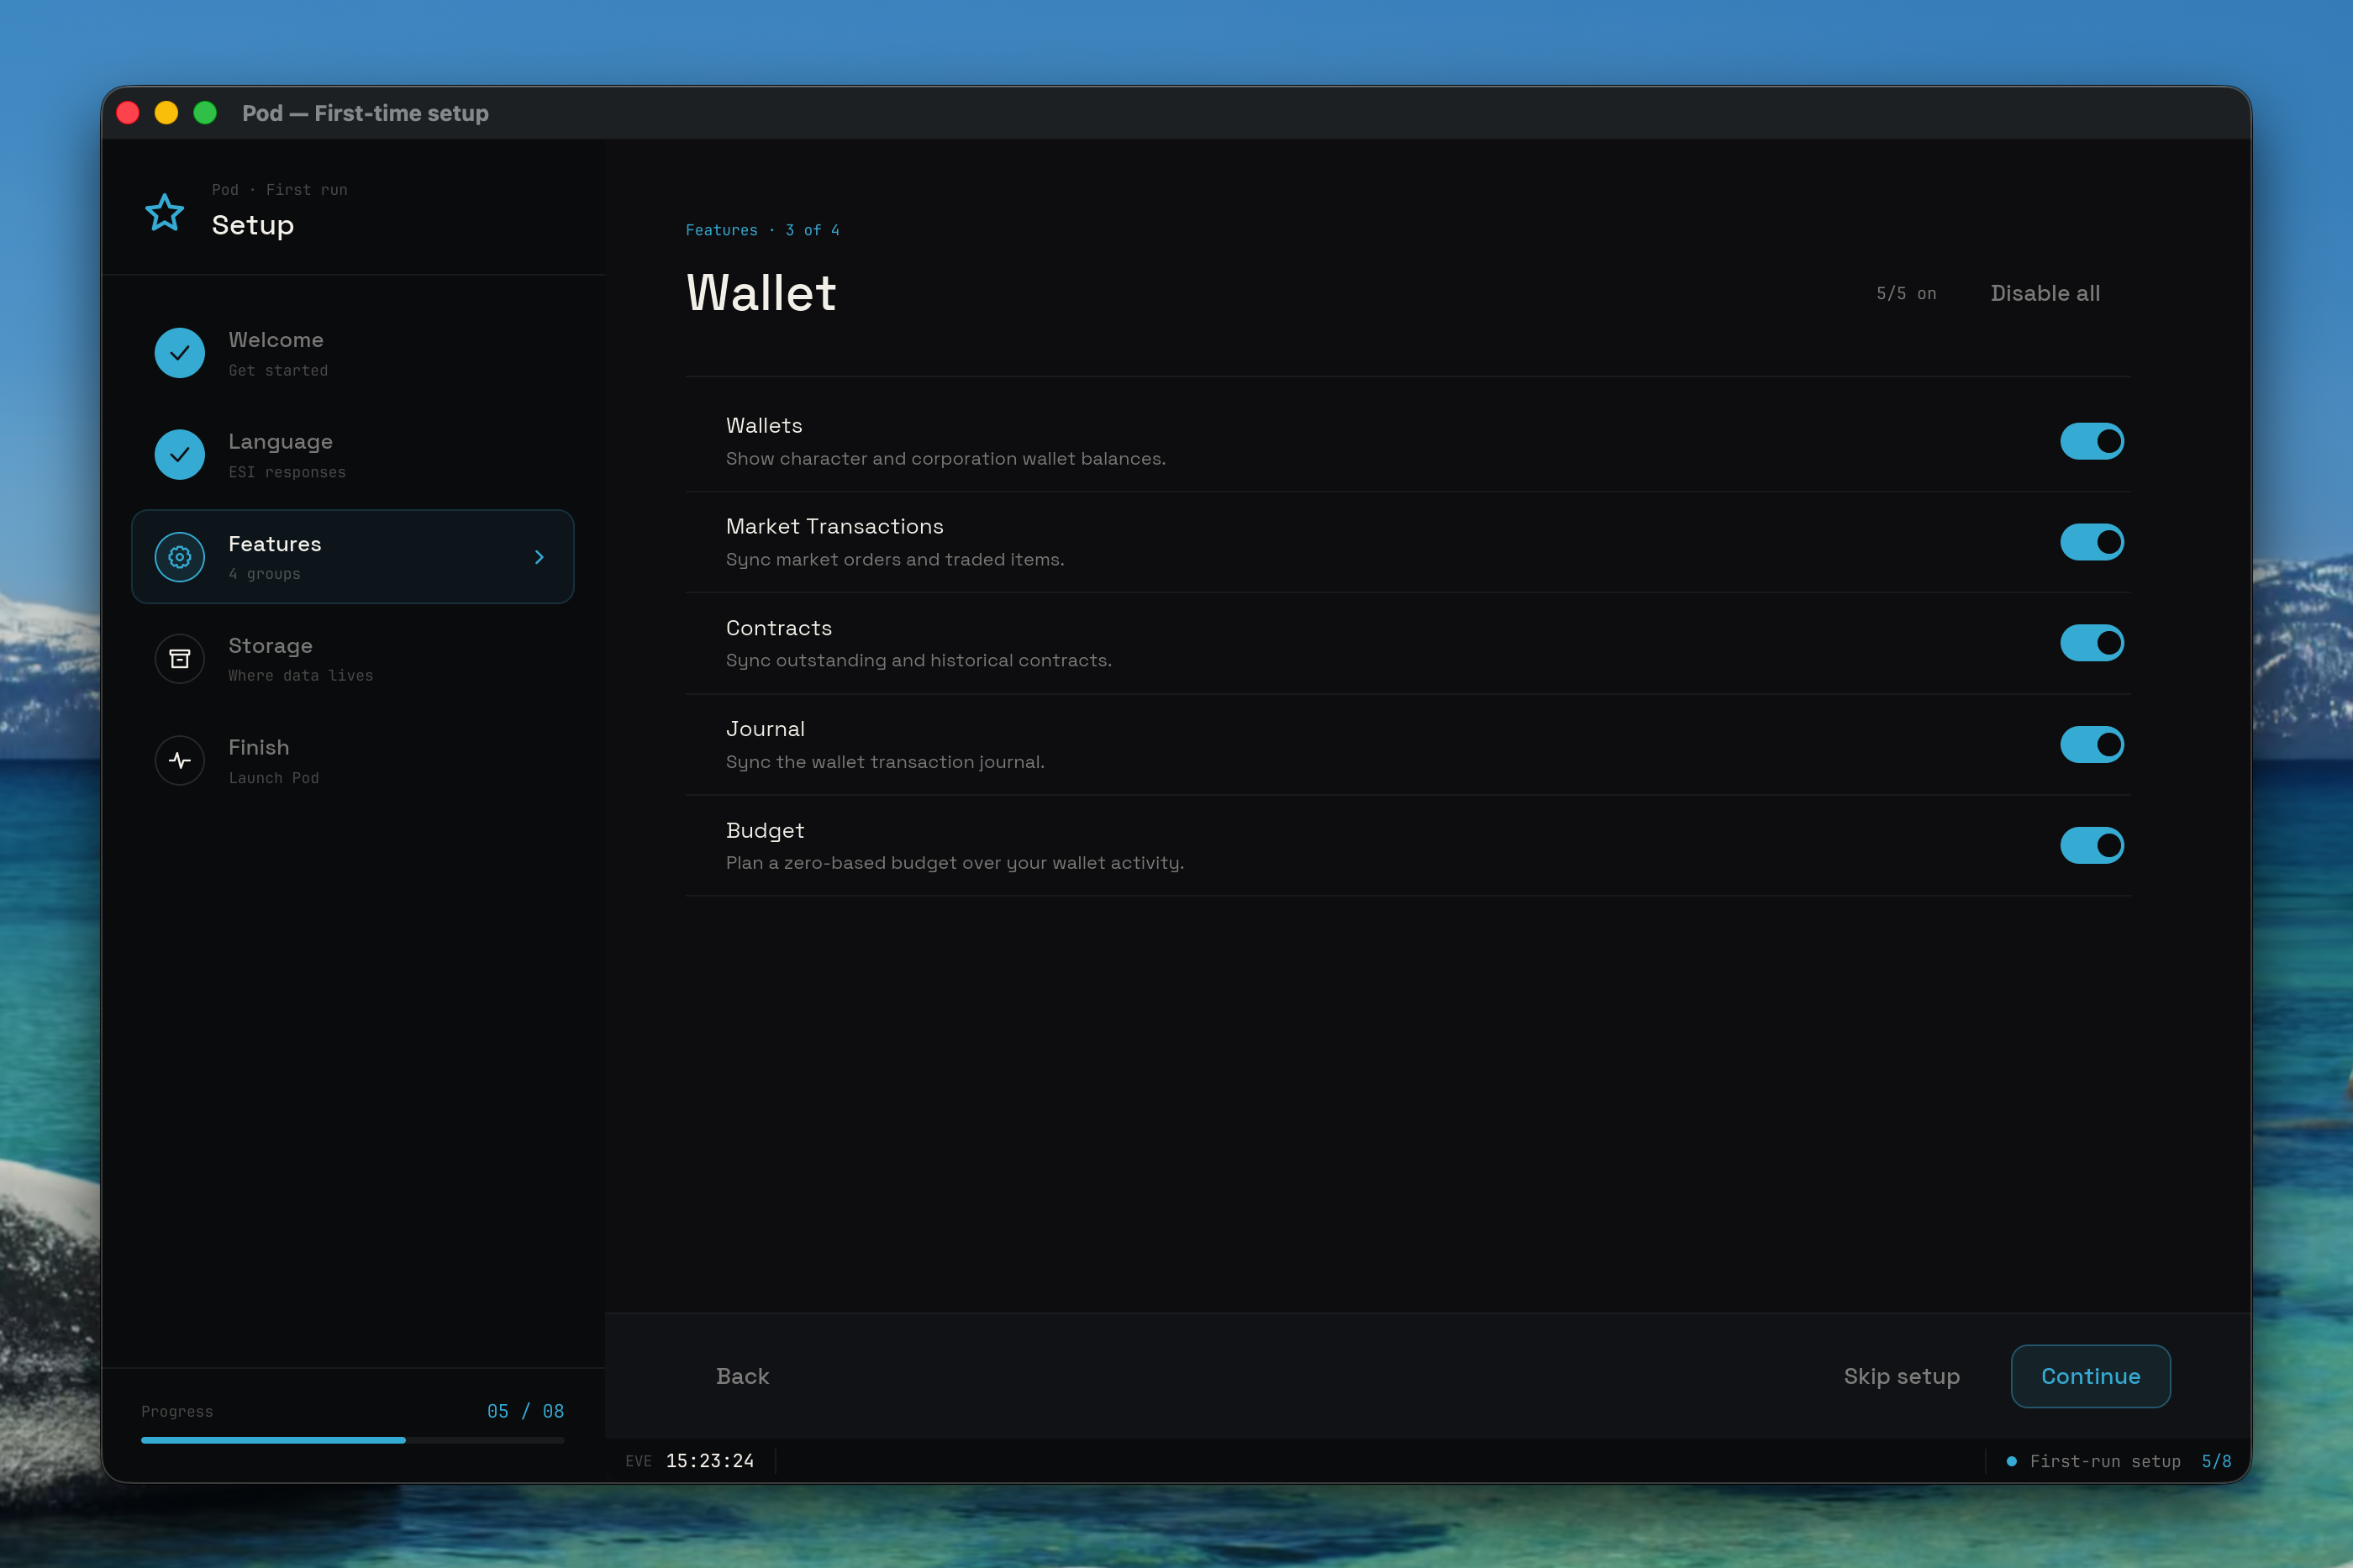Click the Finish pulse icon
The width and height of the screenshot is (2353, 1568).
[x=180, y=761]
